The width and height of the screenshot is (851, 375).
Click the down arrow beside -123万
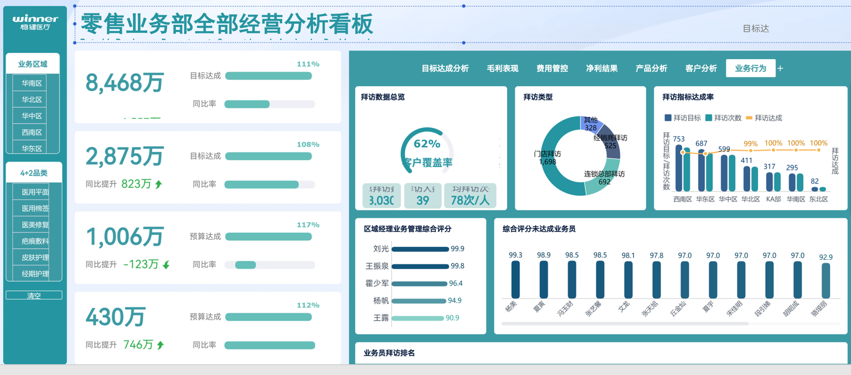coord(166,265)
